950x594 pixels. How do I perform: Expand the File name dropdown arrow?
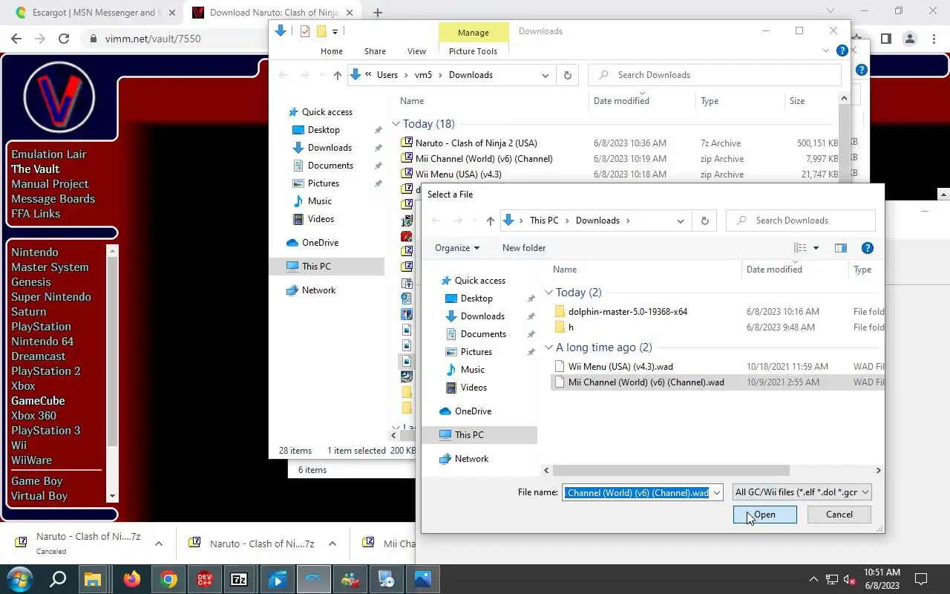pos(716,492)
